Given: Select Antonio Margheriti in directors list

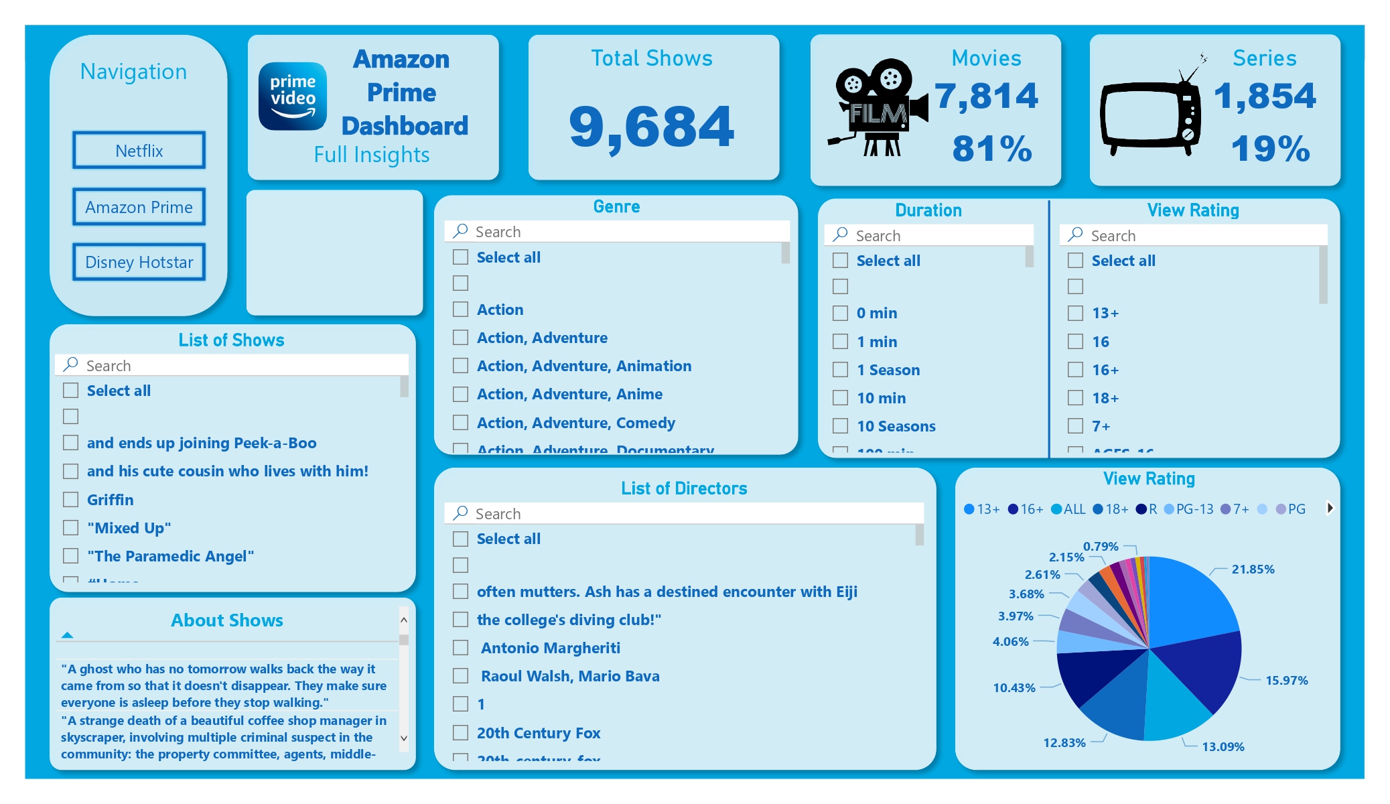Looking at the screenshot, I should 460,648.
